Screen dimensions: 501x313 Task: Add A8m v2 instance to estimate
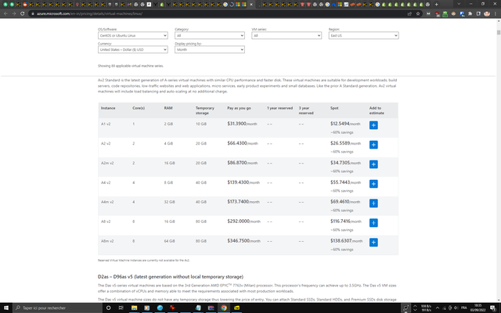click(373, 242)
